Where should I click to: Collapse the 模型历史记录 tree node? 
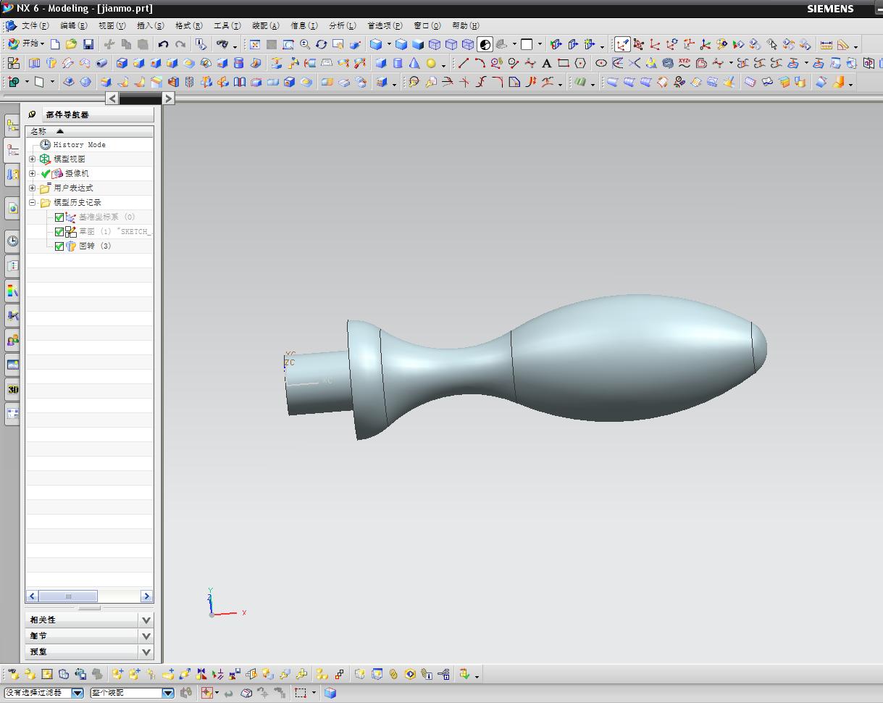(32, 202)
